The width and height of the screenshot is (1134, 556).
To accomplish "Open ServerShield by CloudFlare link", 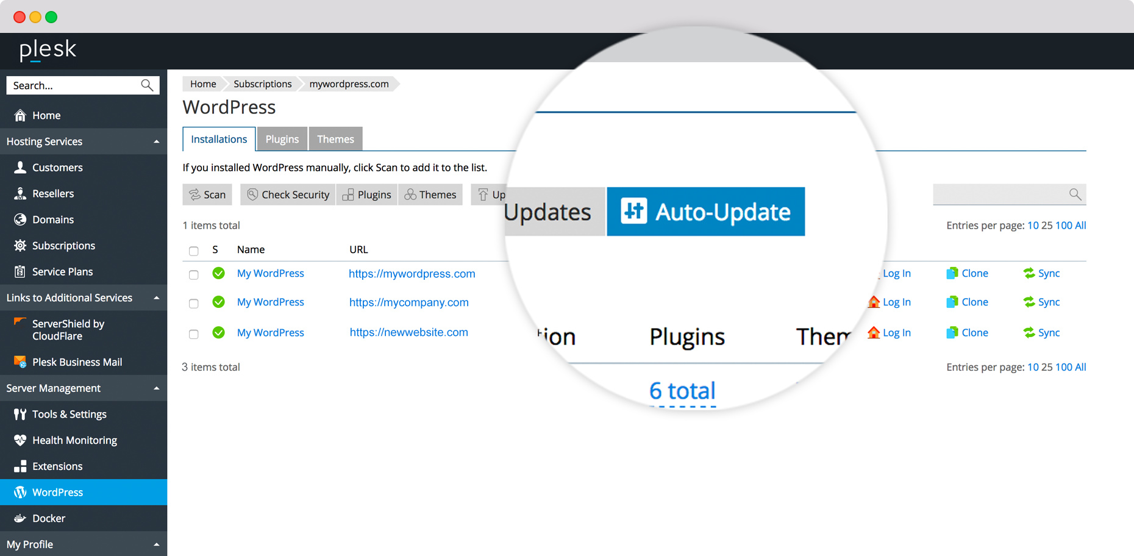I will click(68, 330).
